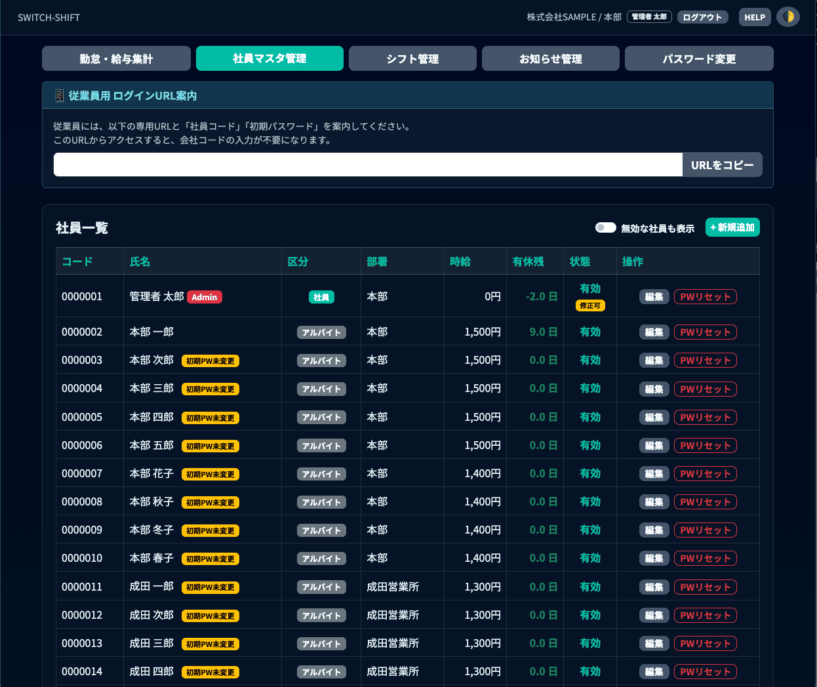The height and width of the screenshot is (687, 817).
Task: Click 編集 for 成田 一郎
Action: pyautogui.click(x=654, y=587)
